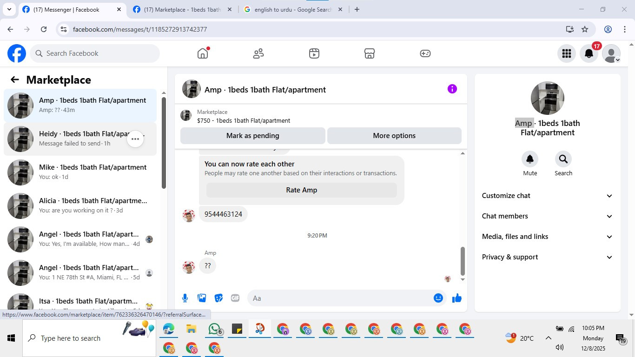Switch to the Marketplace - 1beds 1bath tab
Image resolution: width=635 pixels, height=357 pixels.
click(x=182, y=9)
